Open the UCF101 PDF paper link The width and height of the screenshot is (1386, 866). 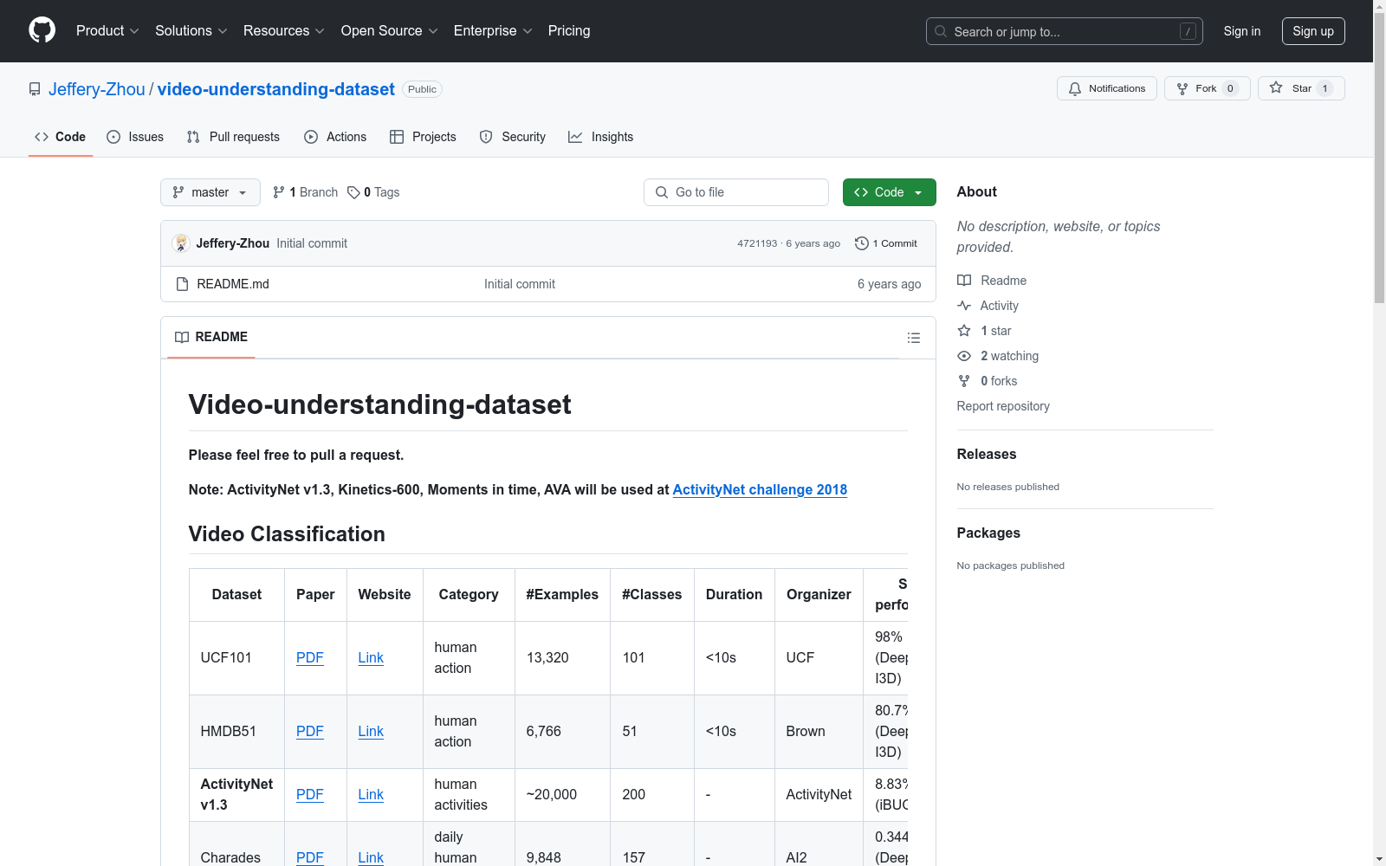coord(310,657)
